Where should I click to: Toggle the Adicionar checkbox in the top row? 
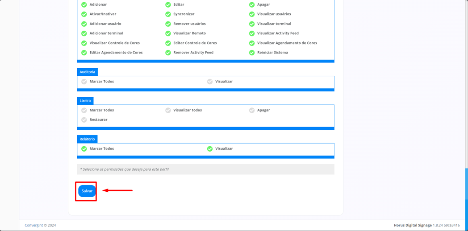point(84,4)
